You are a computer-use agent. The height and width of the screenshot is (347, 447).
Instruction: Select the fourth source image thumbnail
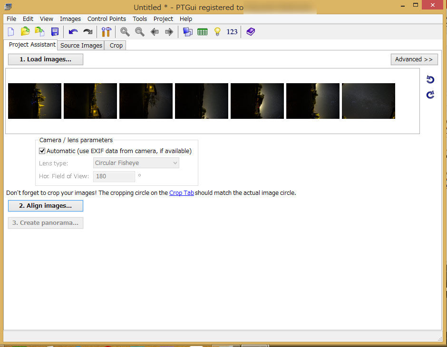(x=201, y=101)
